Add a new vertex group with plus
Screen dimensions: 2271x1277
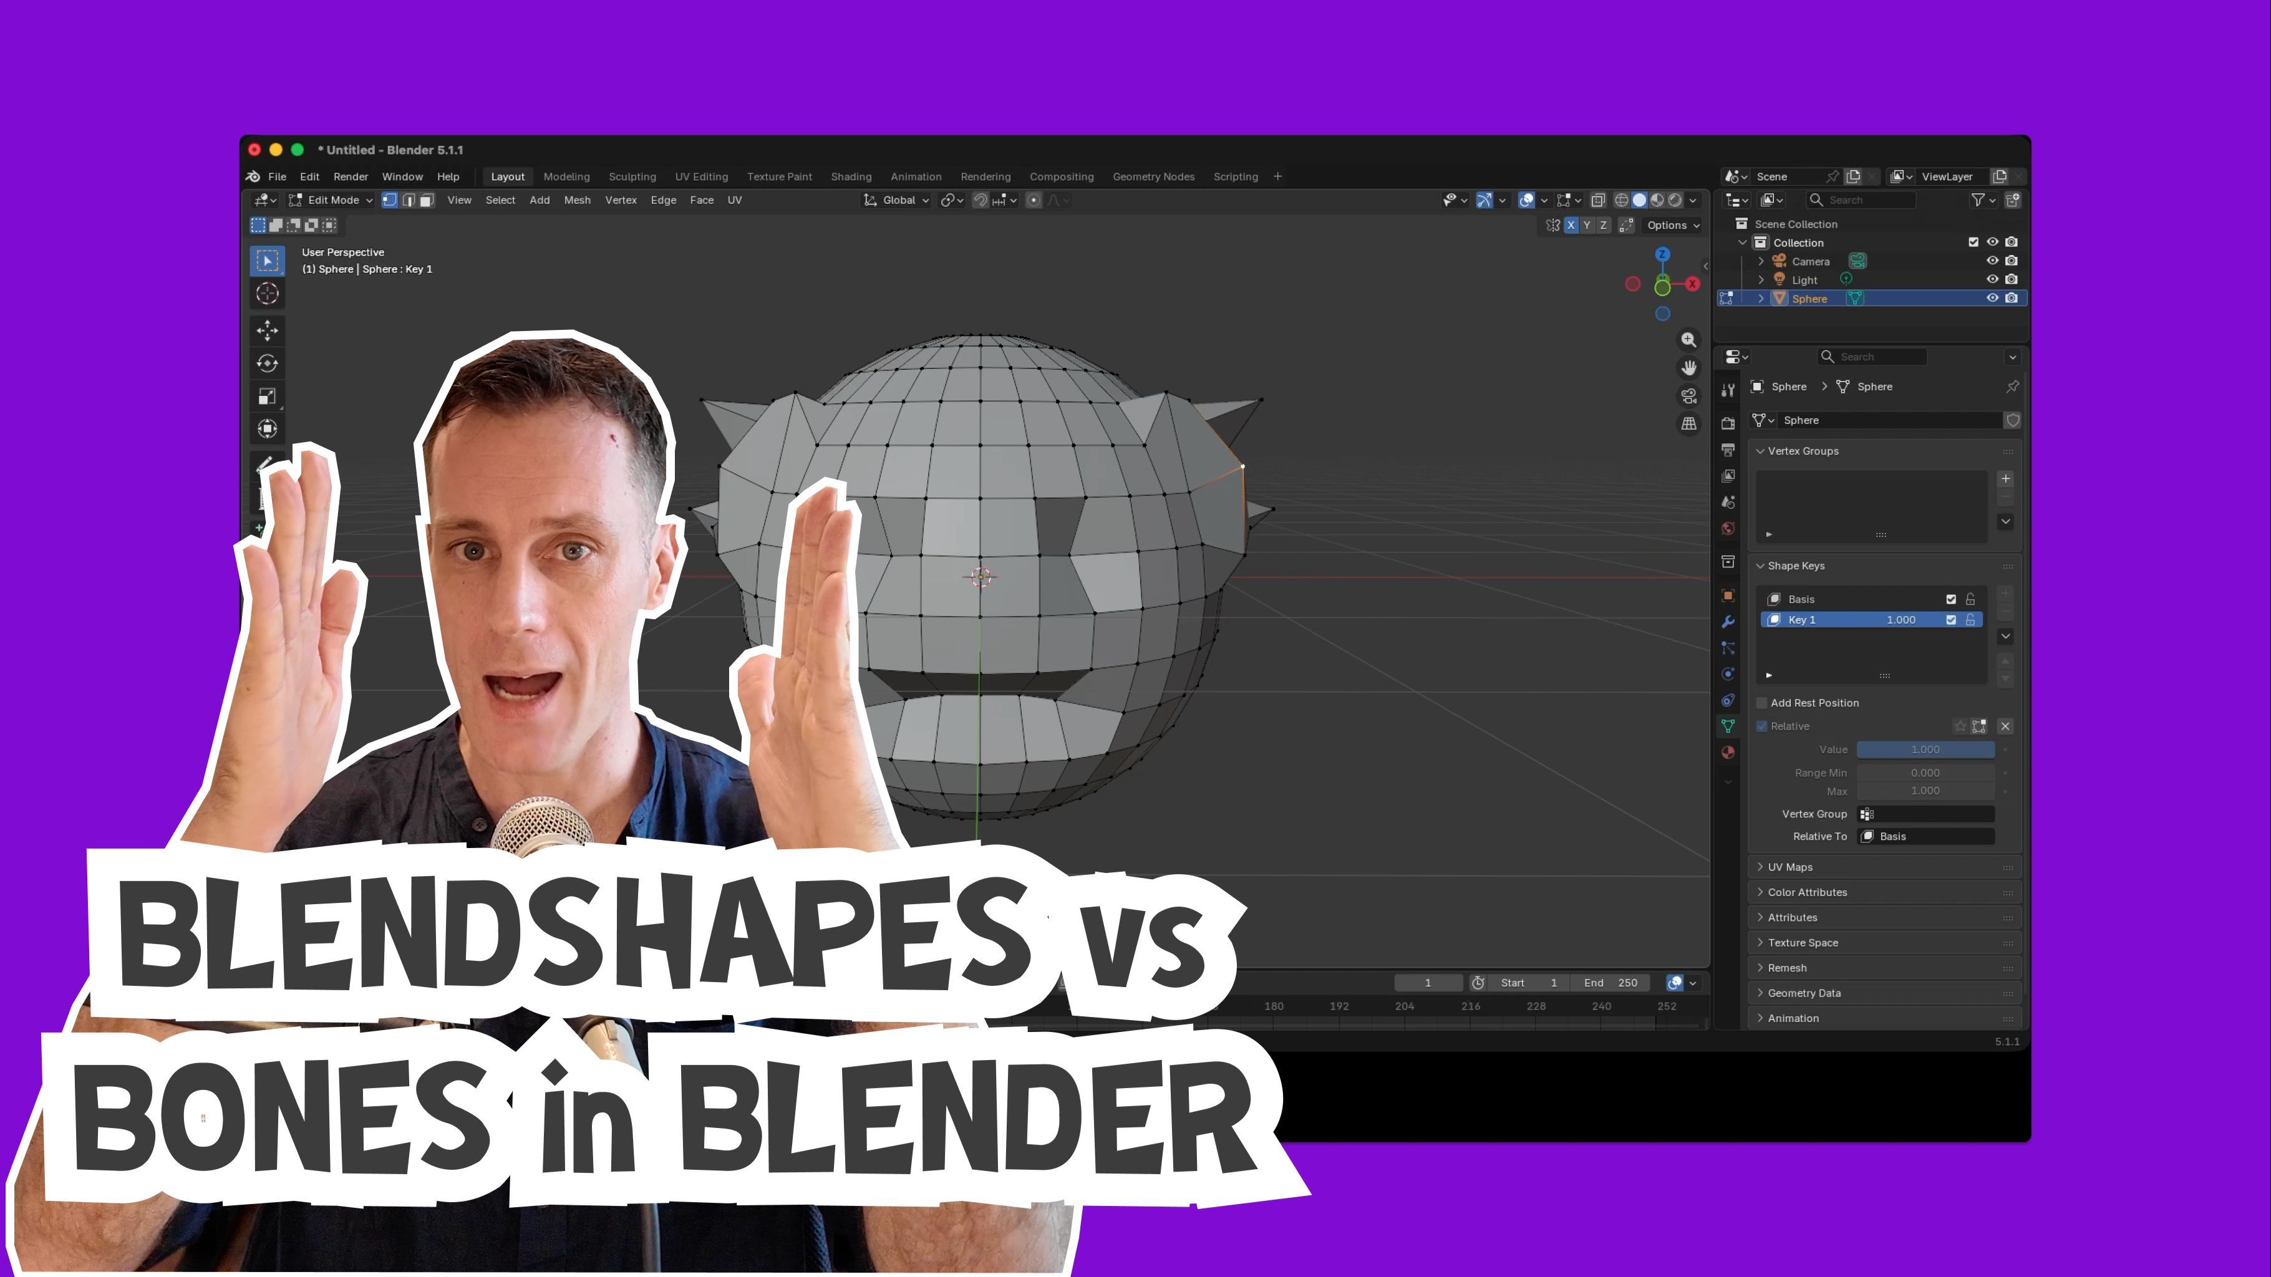(x=2006, y=478)
